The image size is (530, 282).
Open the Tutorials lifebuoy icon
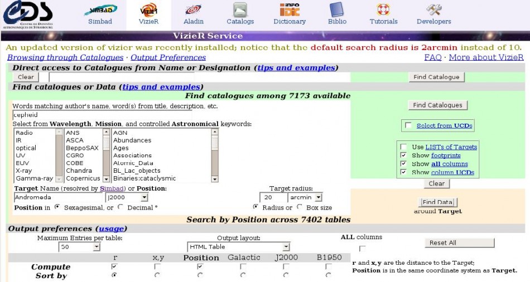click(383, 10)
